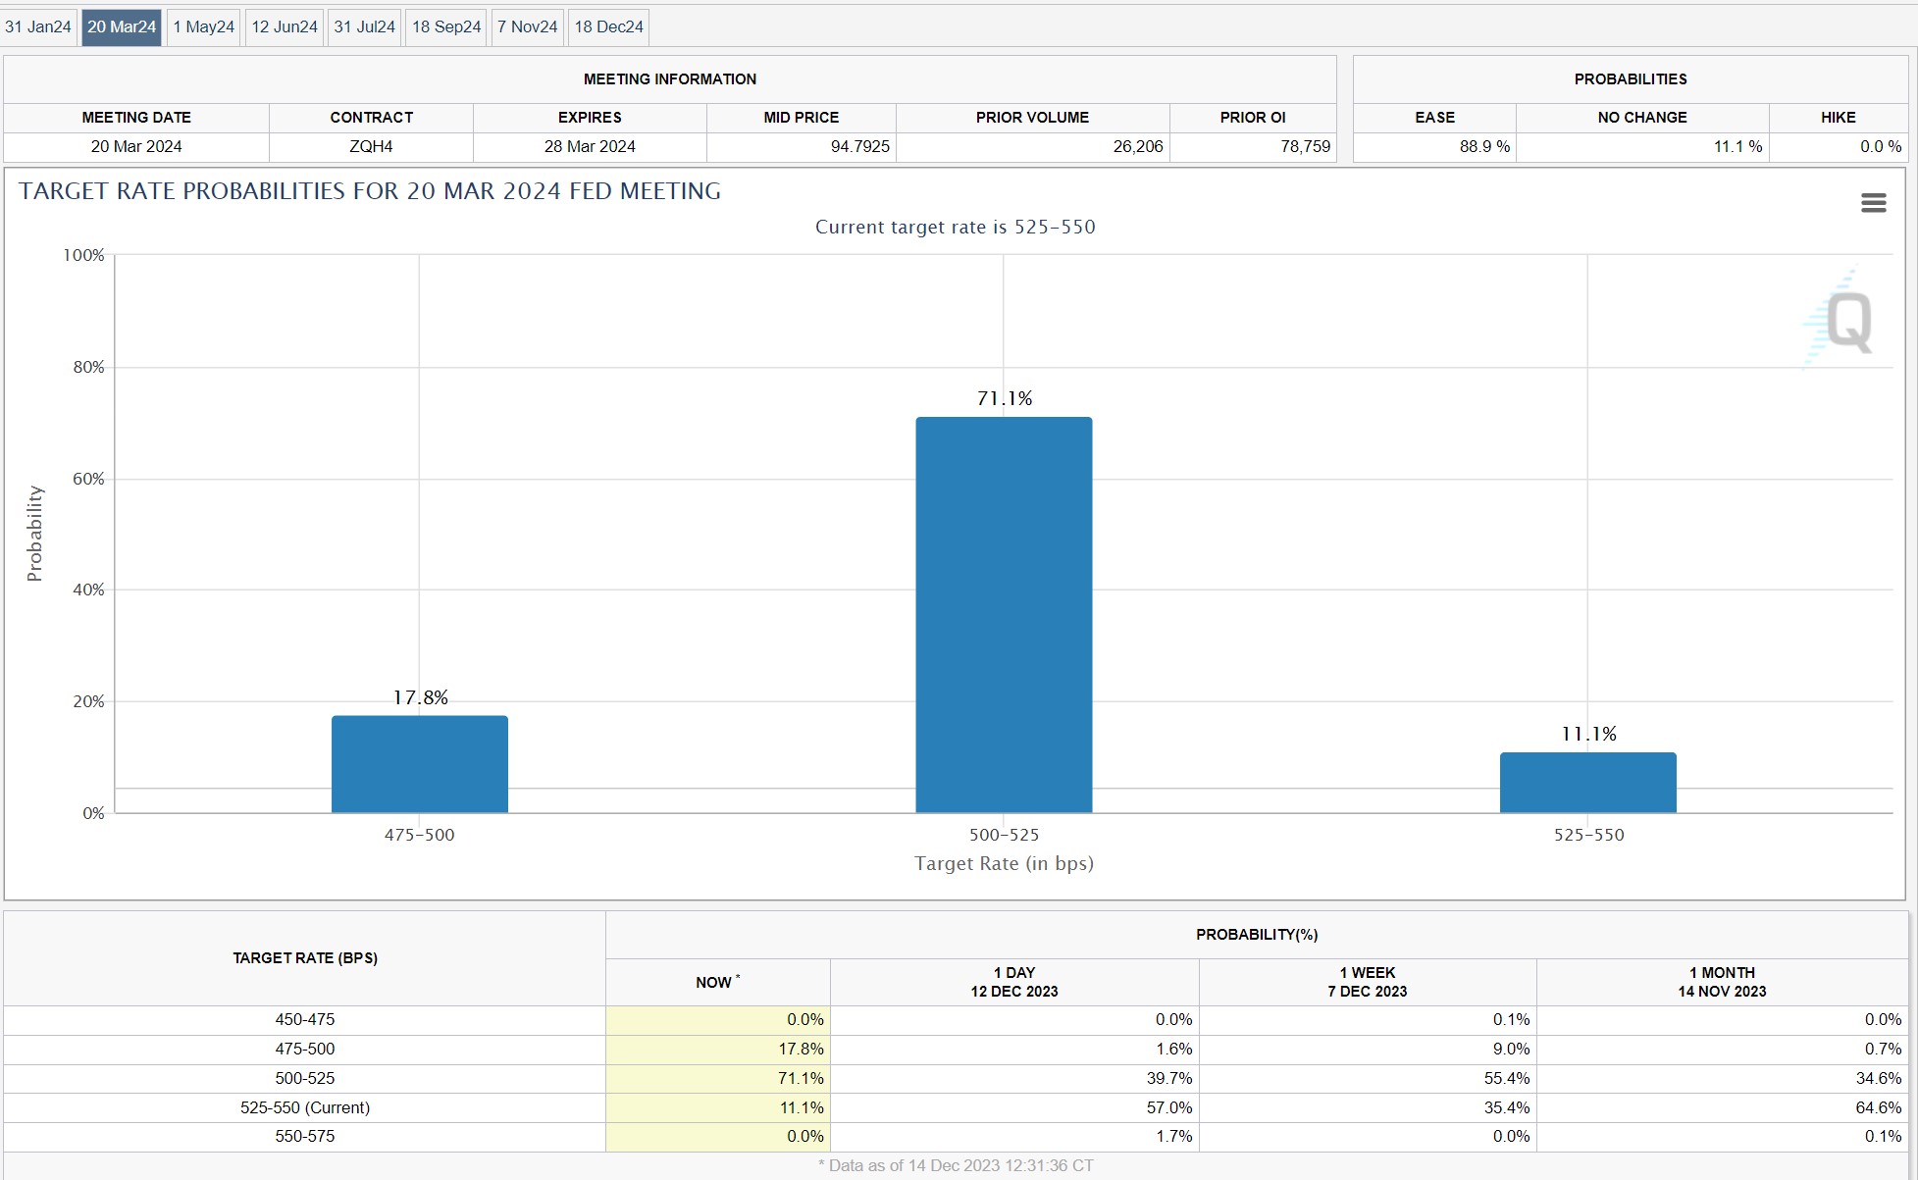
Task: Select the 18 Dec24 meeting tab
Action: pyautogui.click(x=608, y=27)
